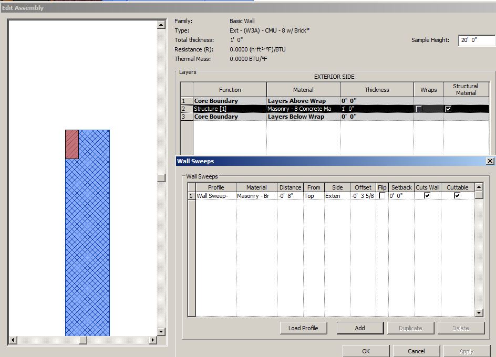
Task: Click the preview vertical scrollbar thumb
Action: pos(161,177)
